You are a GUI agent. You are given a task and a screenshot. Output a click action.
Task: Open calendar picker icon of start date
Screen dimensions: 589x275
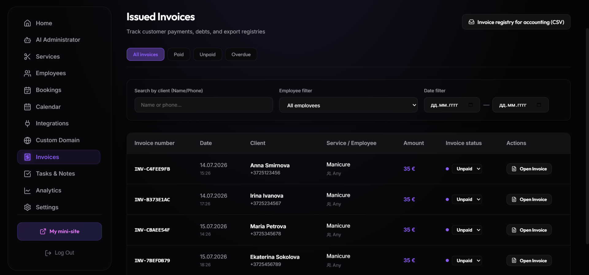click(471, 105)
